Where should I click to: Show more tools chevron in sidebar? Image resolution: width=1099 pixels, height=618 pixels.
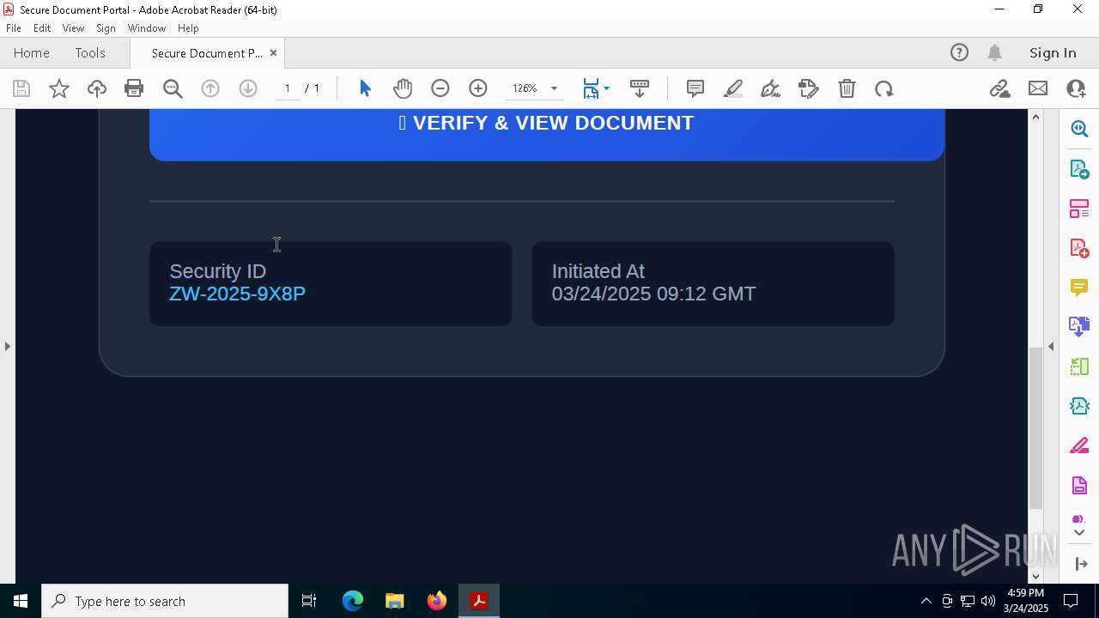(x=1079, y=533)
